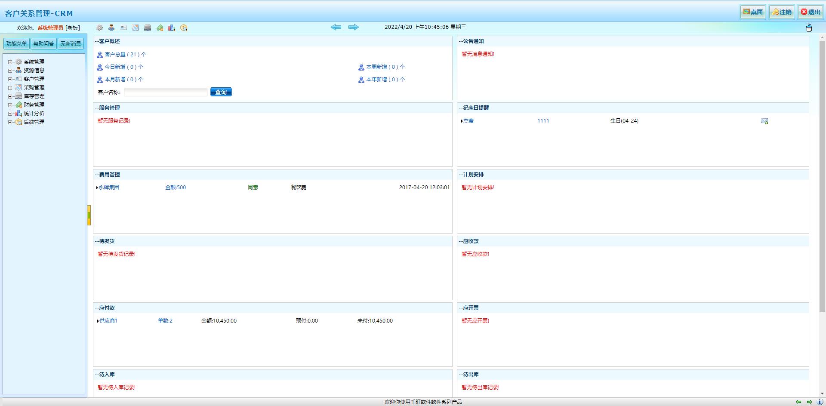Open resource info person icon in toolbar
826x406 pixels.
[x=111, y=28]
